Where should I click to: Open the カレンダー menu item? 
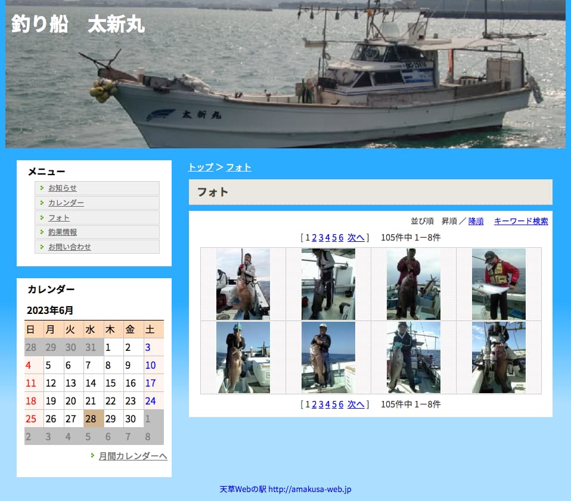click(x=66, y=203)
